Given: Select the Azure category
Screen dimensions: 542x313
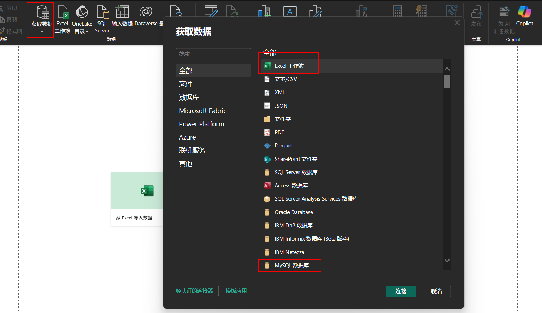Looking at the screenshot, I should pyautogui.click(x=214, y=137).
